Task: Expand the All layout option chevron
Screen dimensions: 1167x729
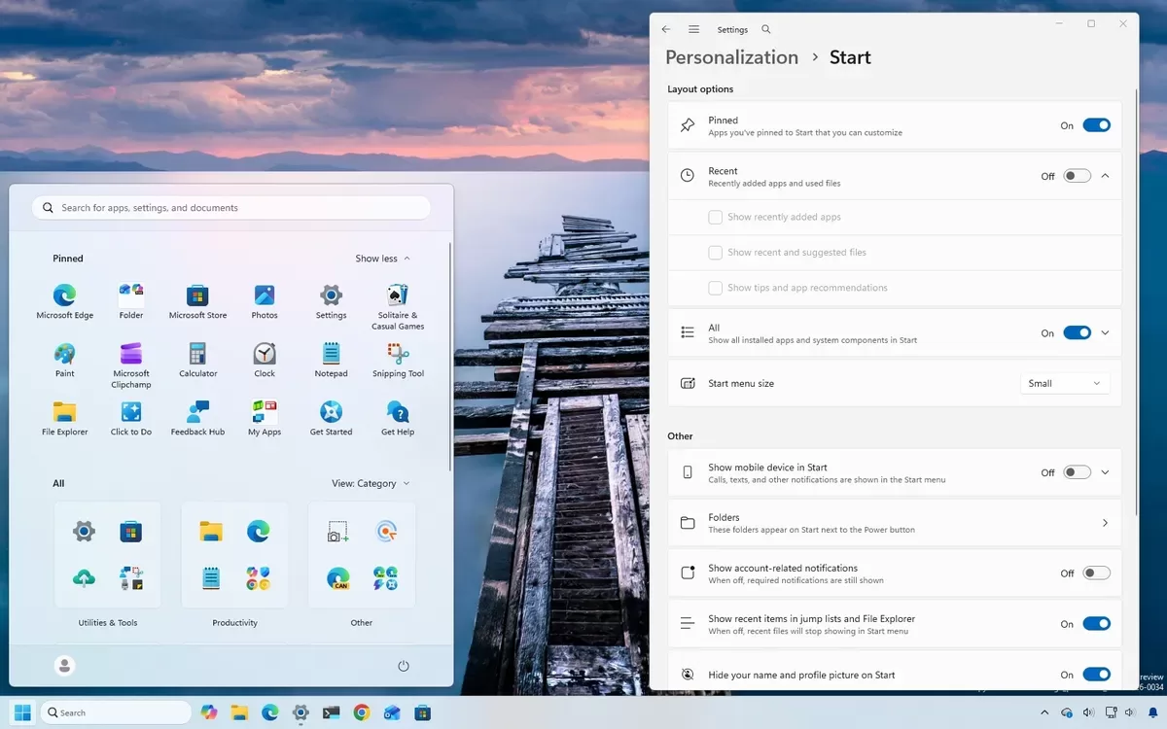Action: coord(1105,332)
